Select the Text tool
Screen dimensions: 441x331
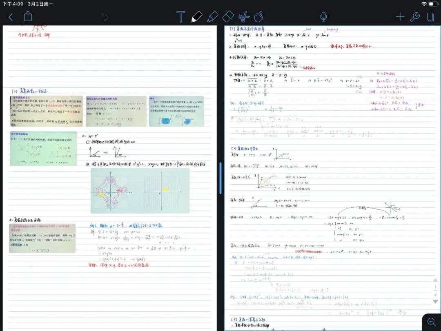(180, 17)
